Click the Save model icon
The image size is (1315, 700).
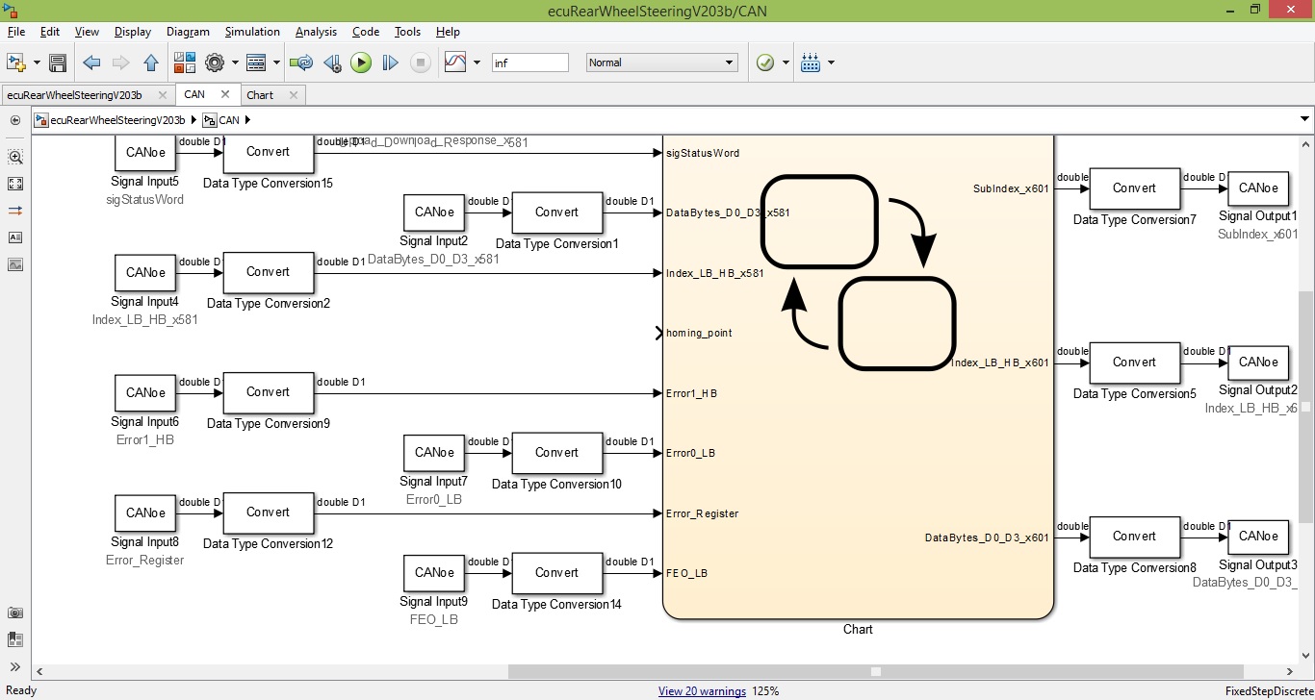(58, 63)
